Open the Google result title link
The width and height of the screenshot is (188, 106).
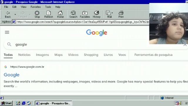click(x=11, y=75)
